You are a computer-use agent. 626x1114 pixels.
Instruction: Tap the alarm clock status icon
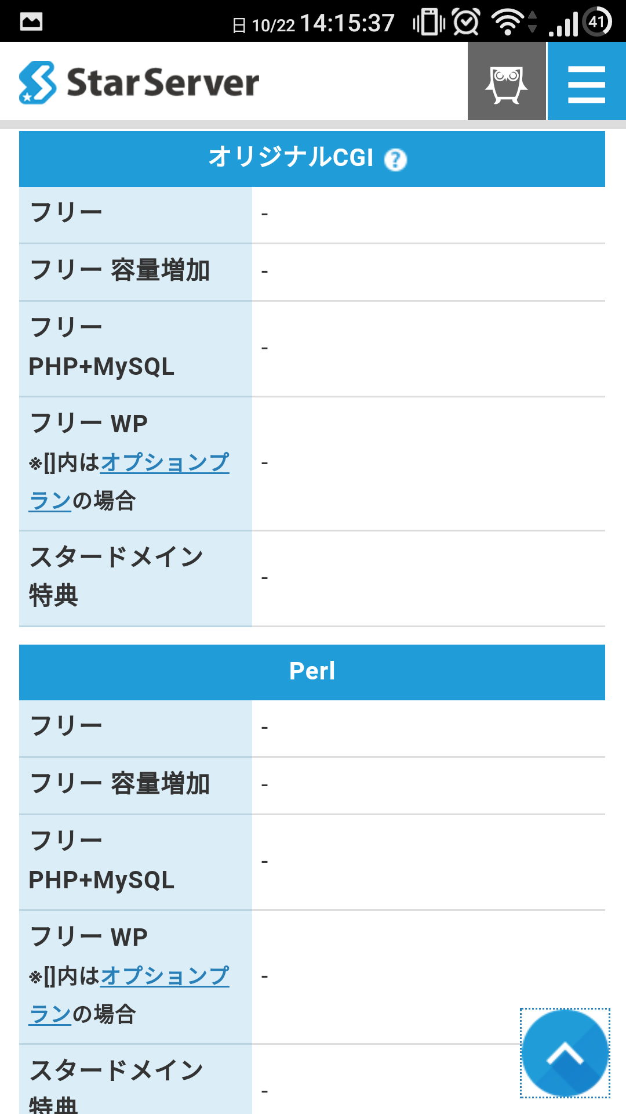[x=466, y=22]
